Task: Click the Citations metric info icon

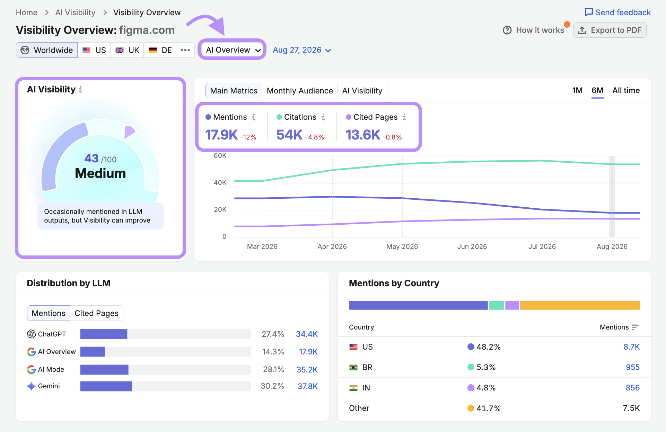Action: pos(323,117)
